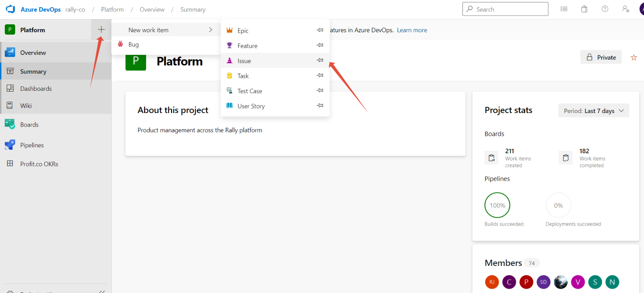Click the RJ member avatar

point(492,282)
